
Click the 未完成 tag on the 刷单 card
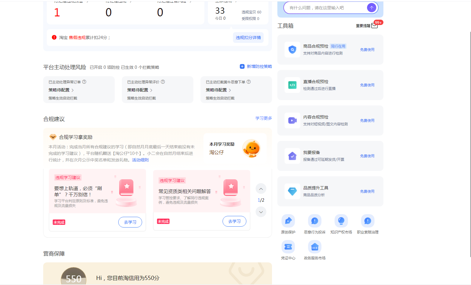(x=59, y=222)
